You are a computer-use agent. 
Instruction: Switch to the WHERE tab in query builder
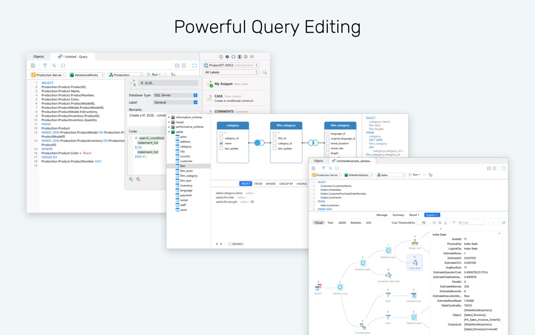pyautogui.click(x=270, y=183)
